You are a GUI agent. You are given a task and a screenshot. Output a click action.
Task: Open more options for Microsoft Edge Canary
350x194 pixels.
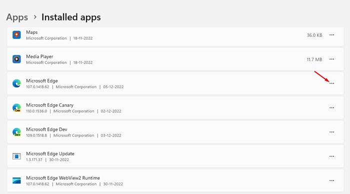(331, 108)
